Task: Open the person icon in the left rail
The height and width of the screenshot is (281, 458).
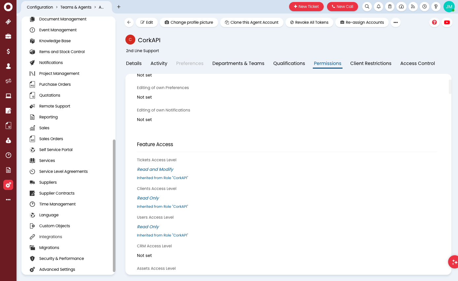Action: (x=8, y=66)
